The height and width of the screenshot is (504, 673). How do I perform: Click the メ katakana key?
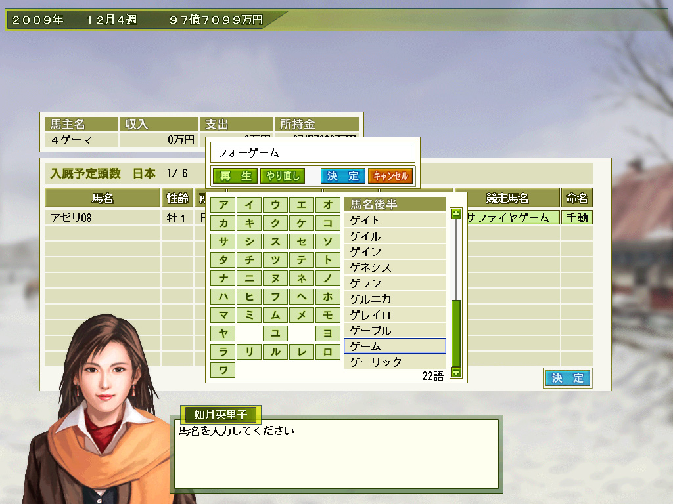tap(302, 316)
